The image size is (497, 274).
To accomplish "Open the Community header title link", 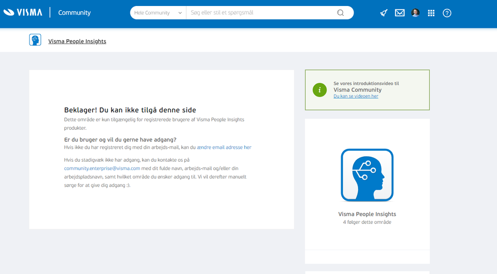I will tap(75, 12).
